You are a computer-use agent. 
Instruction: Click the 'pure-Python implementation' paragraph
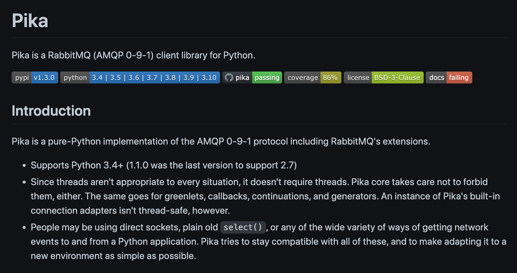221,141
